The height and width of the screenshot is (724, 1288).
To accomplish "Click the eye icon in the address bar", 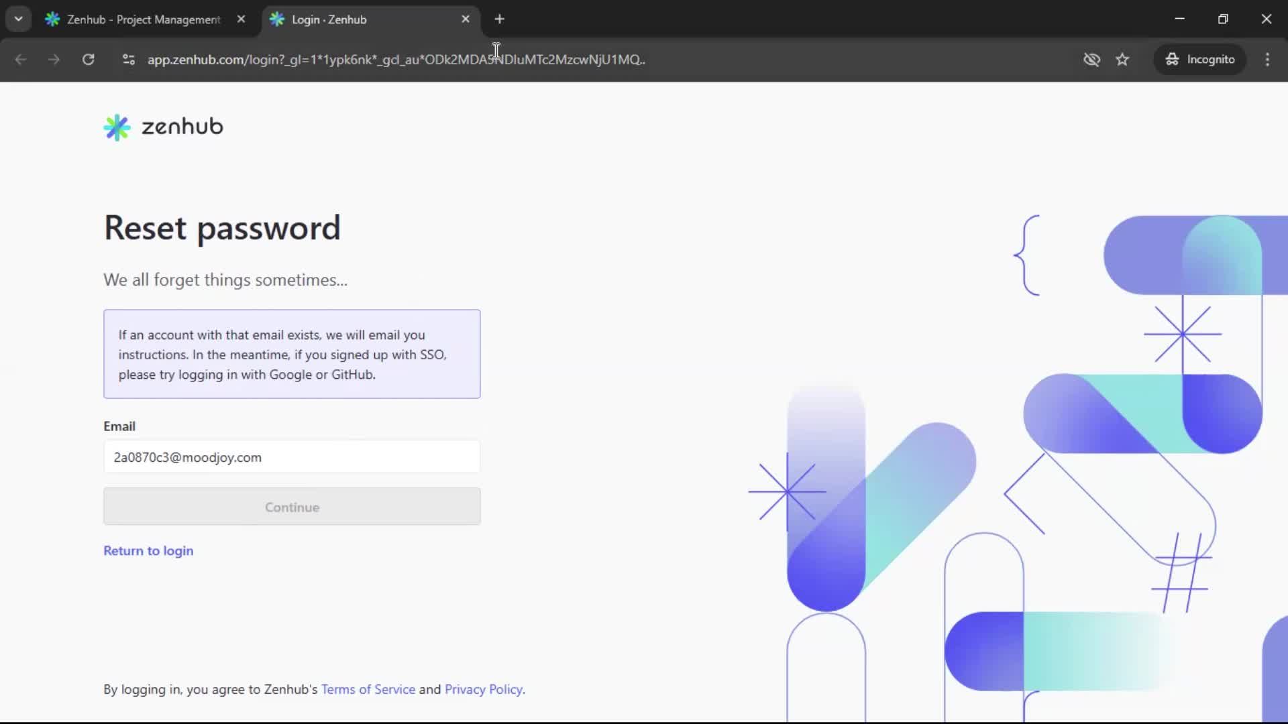I will coord(1092,60).
